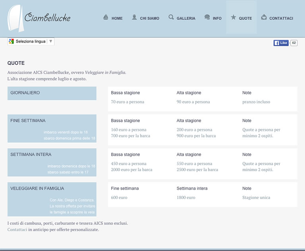Click the Ciambellucke site title
The image size is (305, 251).
click(x=48, y=17)
